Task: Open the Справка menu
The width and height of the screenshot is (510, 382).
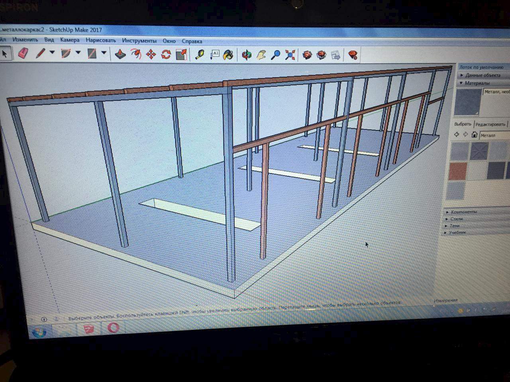Action: click(192, 41)
